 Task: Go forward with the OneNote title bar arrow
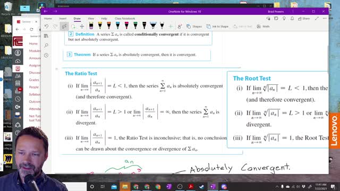pos(55,11)
